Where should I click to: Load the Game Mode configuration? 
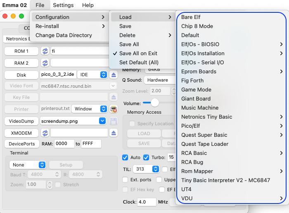tap(232, 89)
